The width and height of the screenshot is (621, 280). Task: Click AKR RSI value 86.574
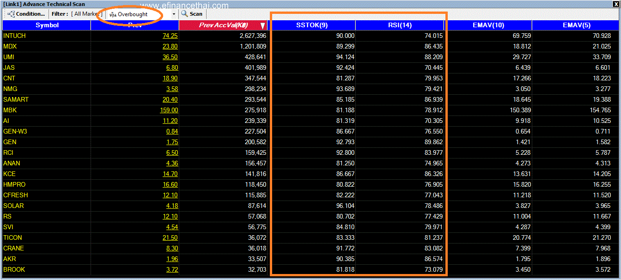pos(433,259)
